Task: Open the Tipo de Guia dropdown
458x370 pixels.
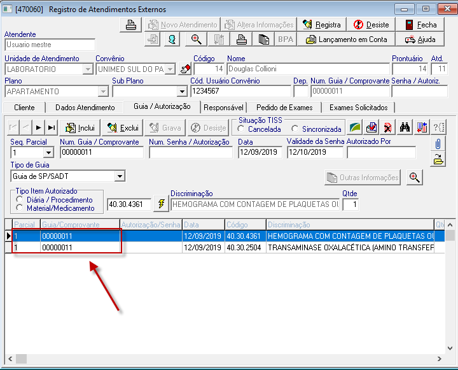Action: click(x=120, y=176)
